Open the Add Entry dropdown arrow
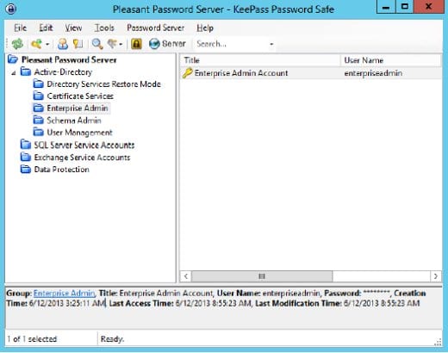 pyautogui.click(x=47, y=44)
